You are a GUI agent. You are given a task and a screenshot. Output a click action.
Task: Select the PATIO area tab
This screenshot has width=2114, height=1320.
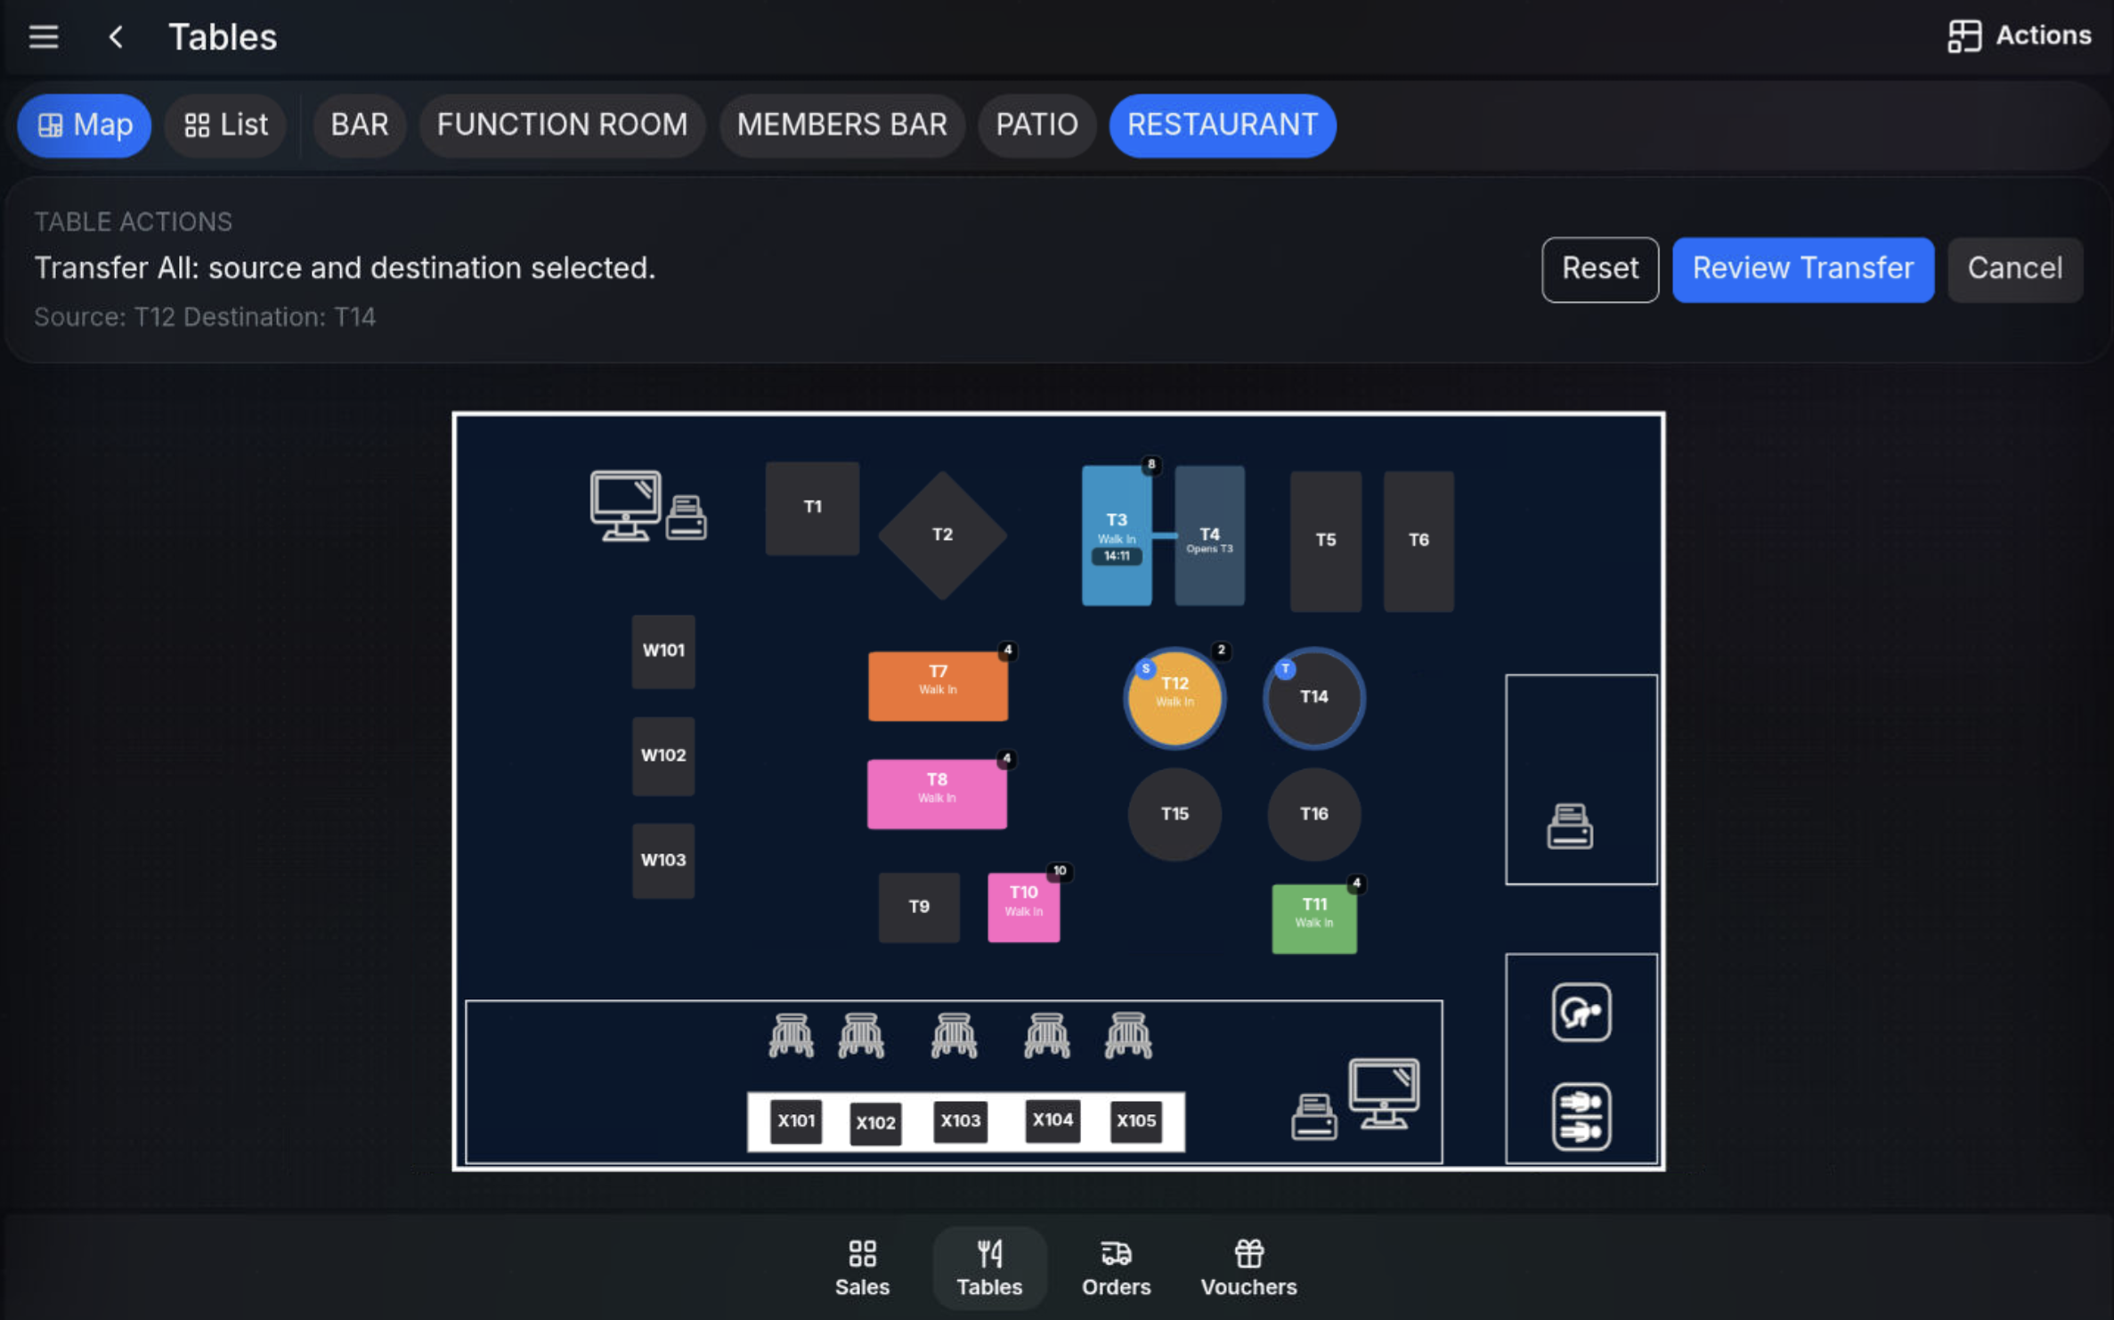pyautogui.click(x=1037, y=125)
